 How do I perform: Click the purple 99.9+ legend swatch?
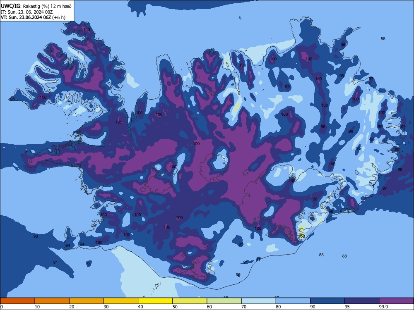[396, 301]
